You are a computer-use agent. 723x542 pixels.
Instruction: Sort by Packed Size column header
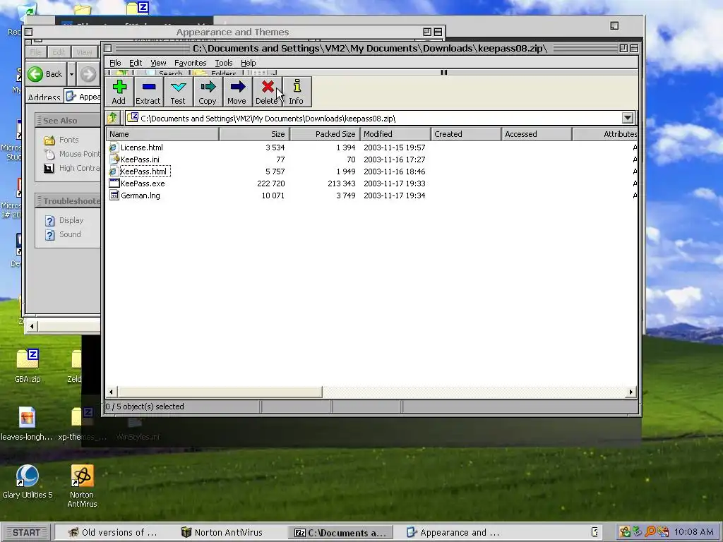pyautogui.click(x=325, y=134)
